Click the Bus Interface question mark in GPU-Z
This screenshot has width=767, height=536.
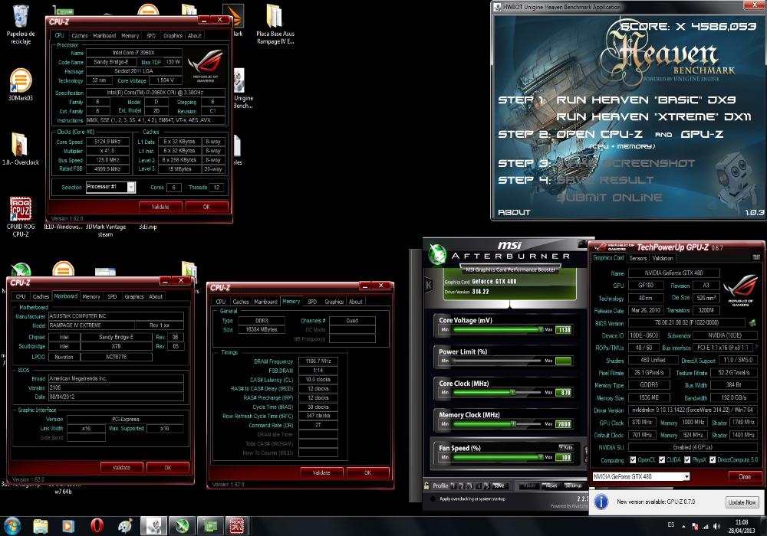(756, 348)
